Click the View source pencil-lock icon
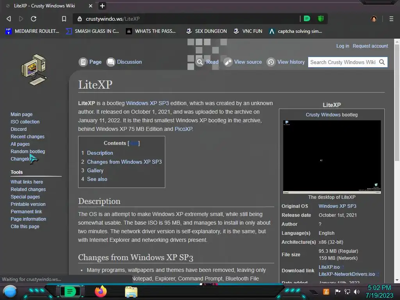 click(x=228, y=62)
